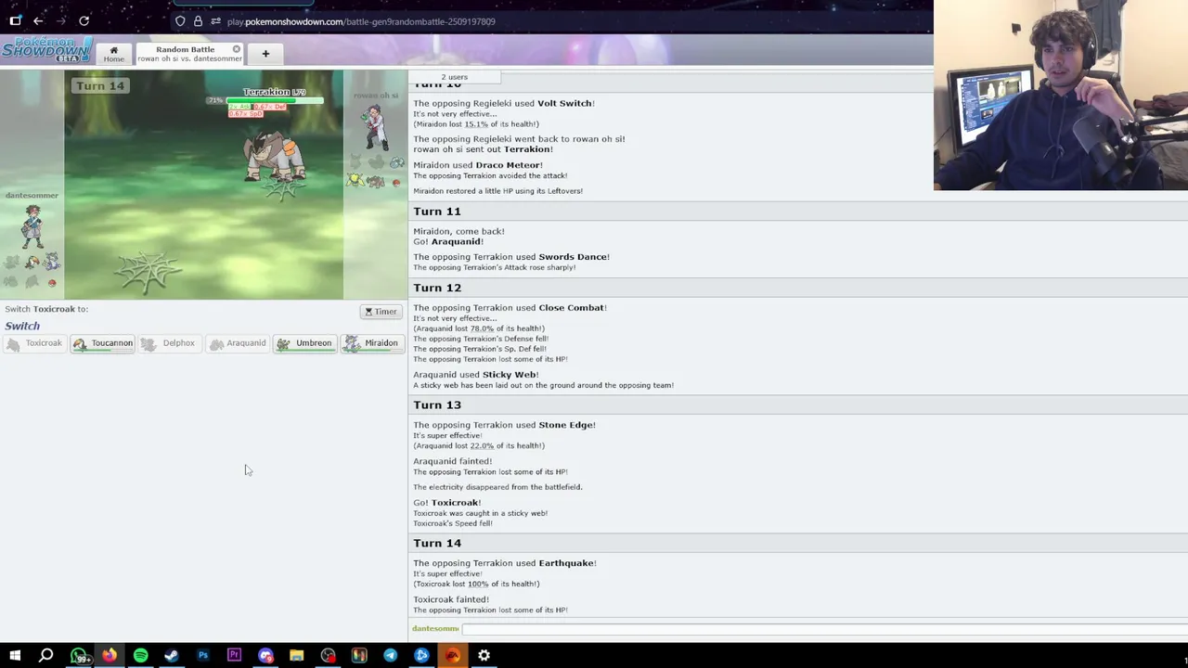1188x668 pixels.
Task: Click Turn 12 heading in battle log
Action: click(437, 288)
